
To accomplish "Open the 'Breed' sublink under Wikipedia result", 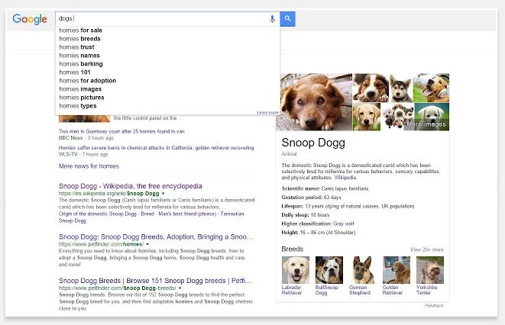I will pos(147,214).
